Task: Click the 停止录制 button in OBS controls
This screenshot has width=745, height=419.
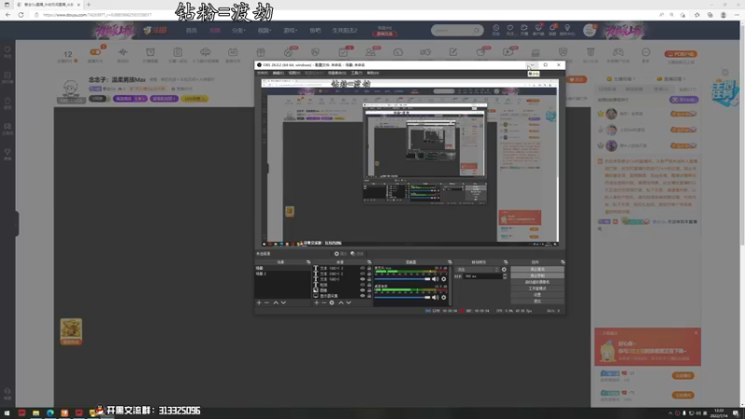Action: pos(537,276)
